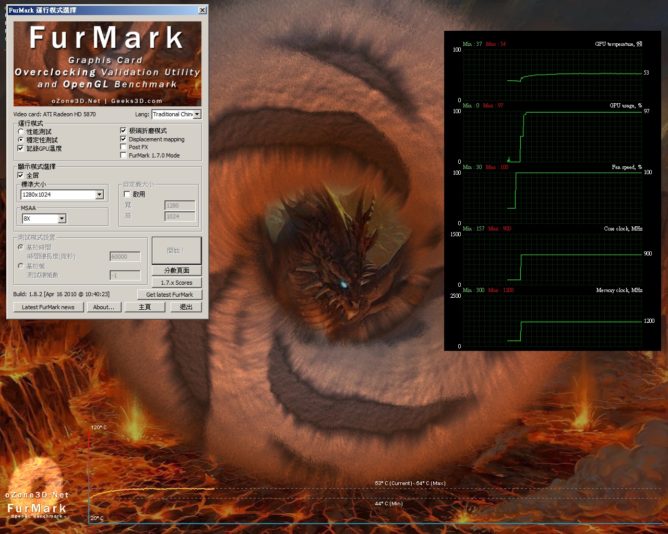Close the FurMark mode selection dialog

pos(202,10)
